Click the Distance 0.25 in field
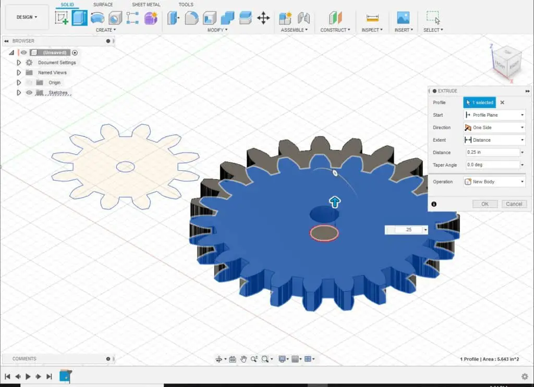534x387 pixels. coord(492,152)
